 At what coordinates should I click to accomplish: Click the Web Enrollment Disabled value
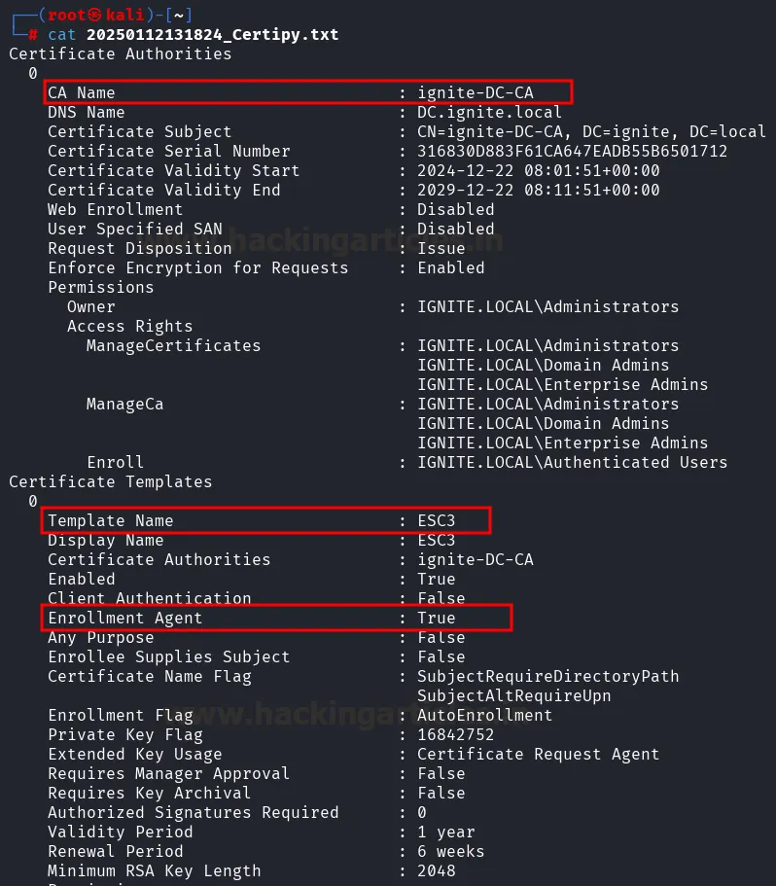click(x=455, y=209)
